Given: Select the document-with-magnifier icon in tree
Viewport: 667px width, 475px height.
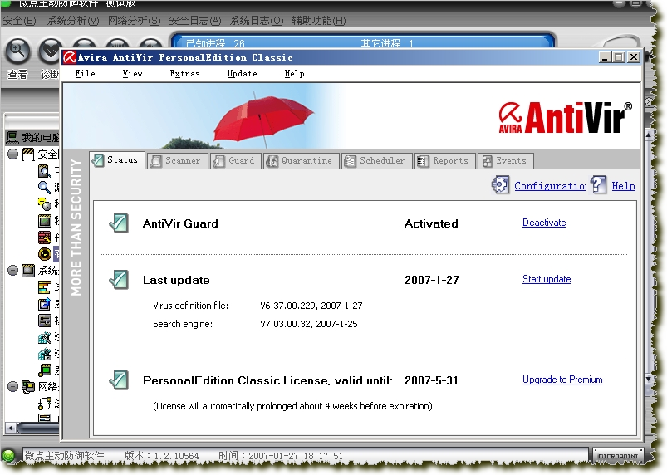Looking at the screenshot, I should [x=45, y=171].
